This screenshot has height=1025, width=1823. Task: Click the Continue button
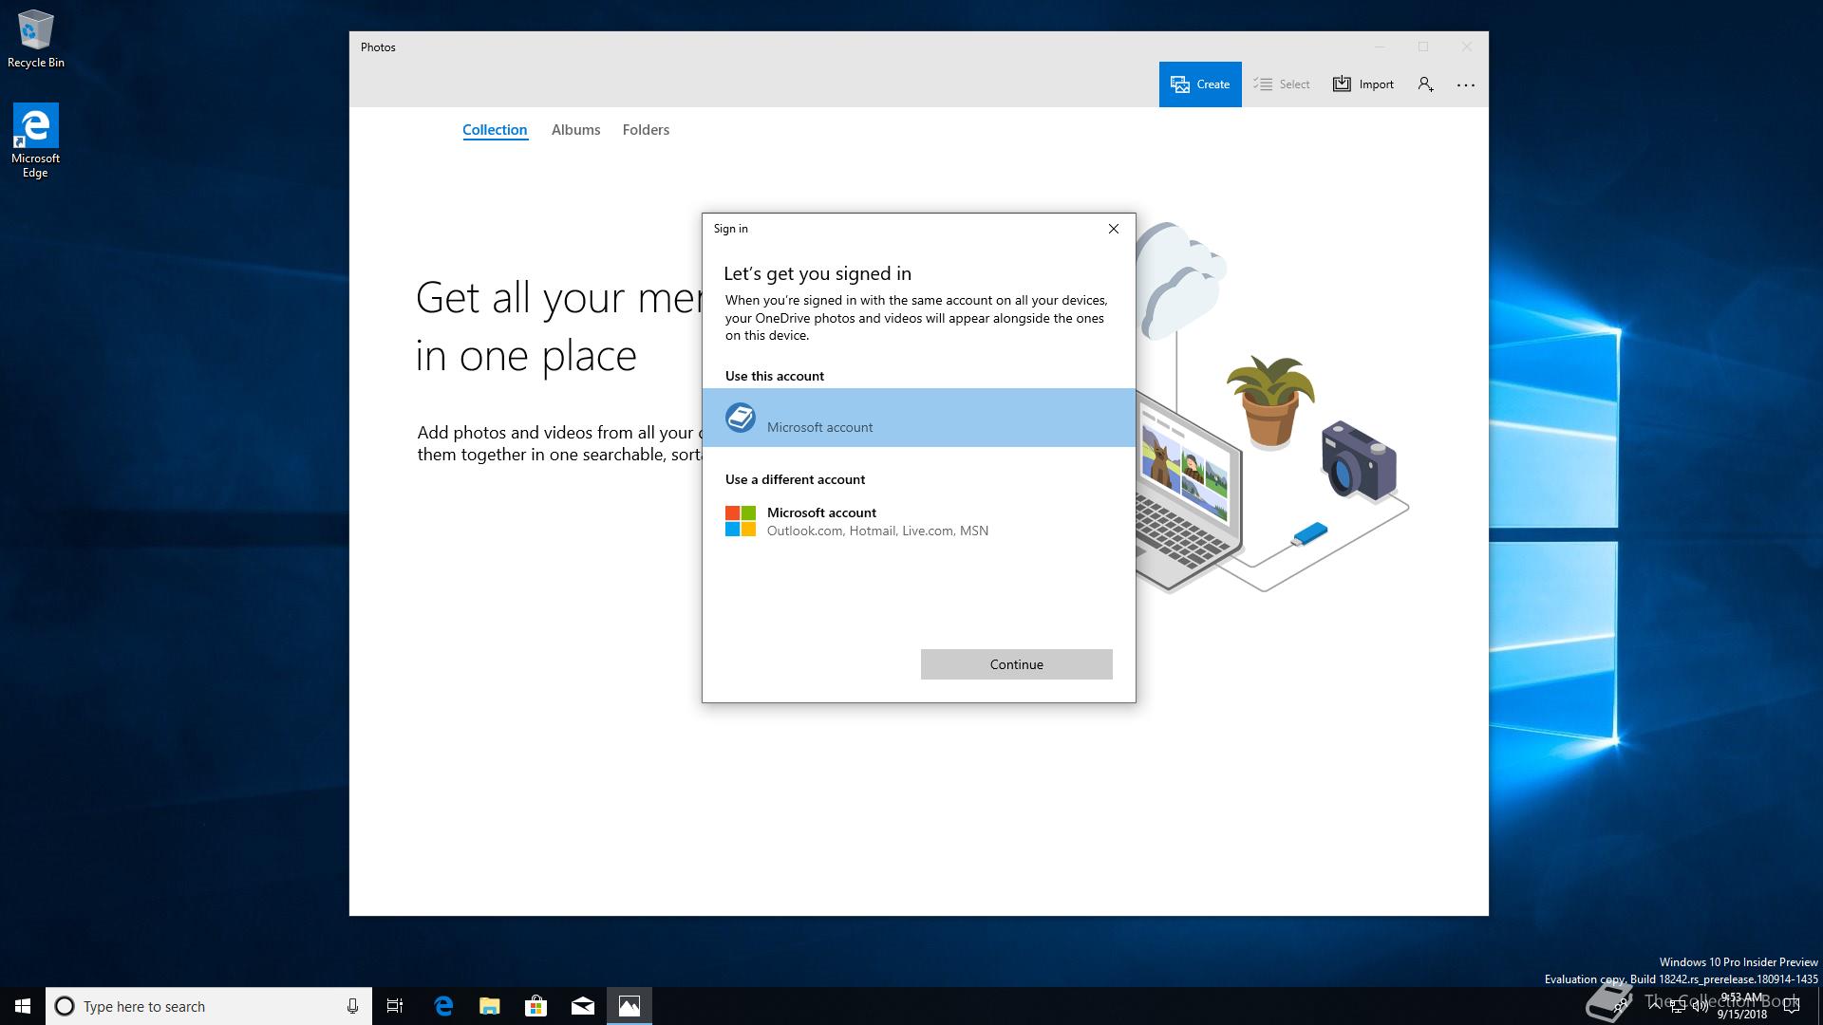pos(1016,664)
